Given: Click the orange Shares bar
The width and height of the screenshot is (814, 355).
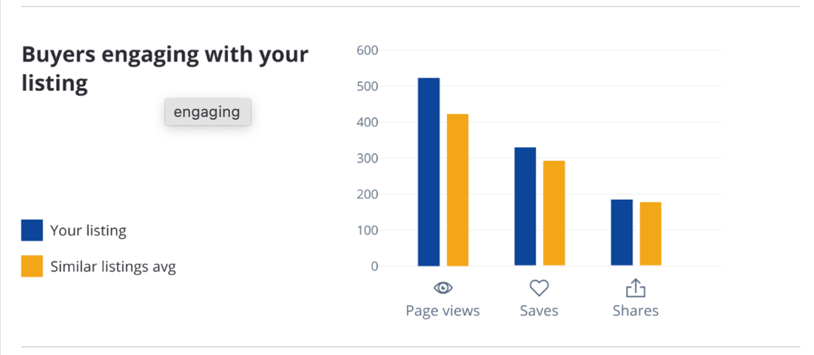Looking at the screenshot, I should tap(650, 234).
